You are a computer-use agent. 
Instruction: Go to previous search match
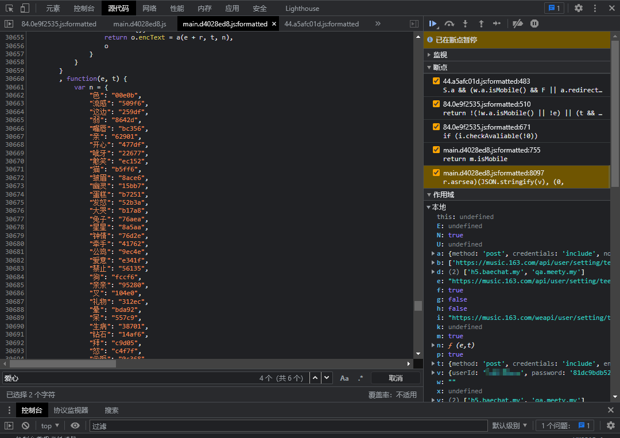point(315,378)
